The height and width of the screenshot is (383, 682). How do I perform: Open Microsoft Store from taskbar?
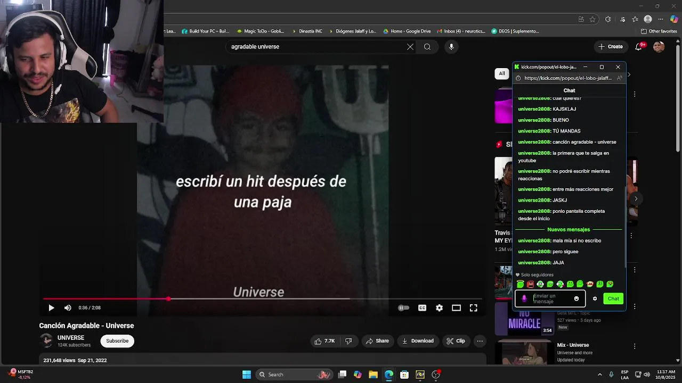(x=404, y=374)
